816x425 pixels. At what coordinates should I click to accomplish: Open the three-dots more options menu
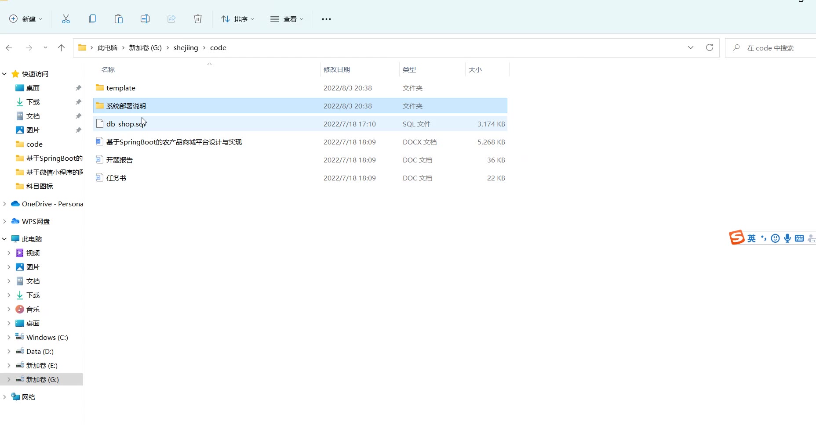[x=326, y=19]
